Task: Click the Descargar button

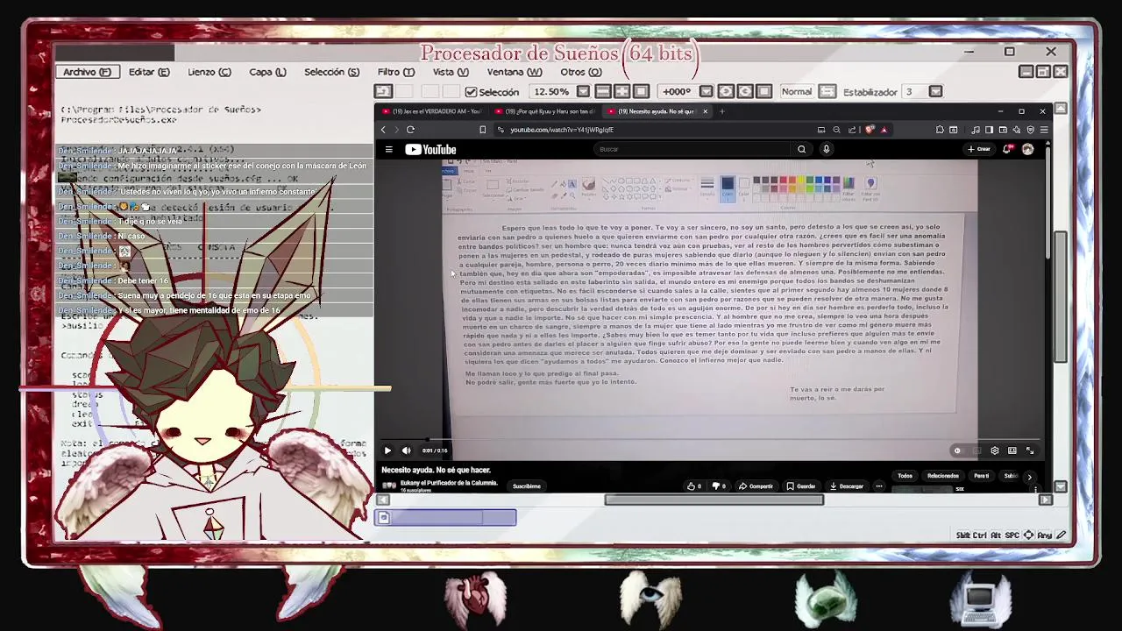Action: point(846,486)
